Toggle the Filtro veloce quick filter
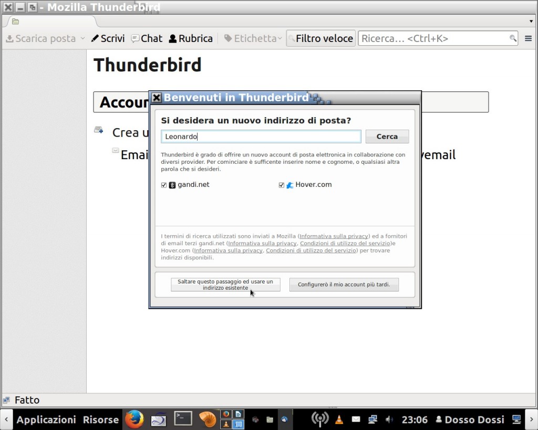This screenshot has height=430, width=538. [x=321, y=38]
